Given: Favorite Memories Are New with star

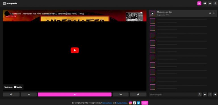Looking at the screenshot, I should 214,13.
